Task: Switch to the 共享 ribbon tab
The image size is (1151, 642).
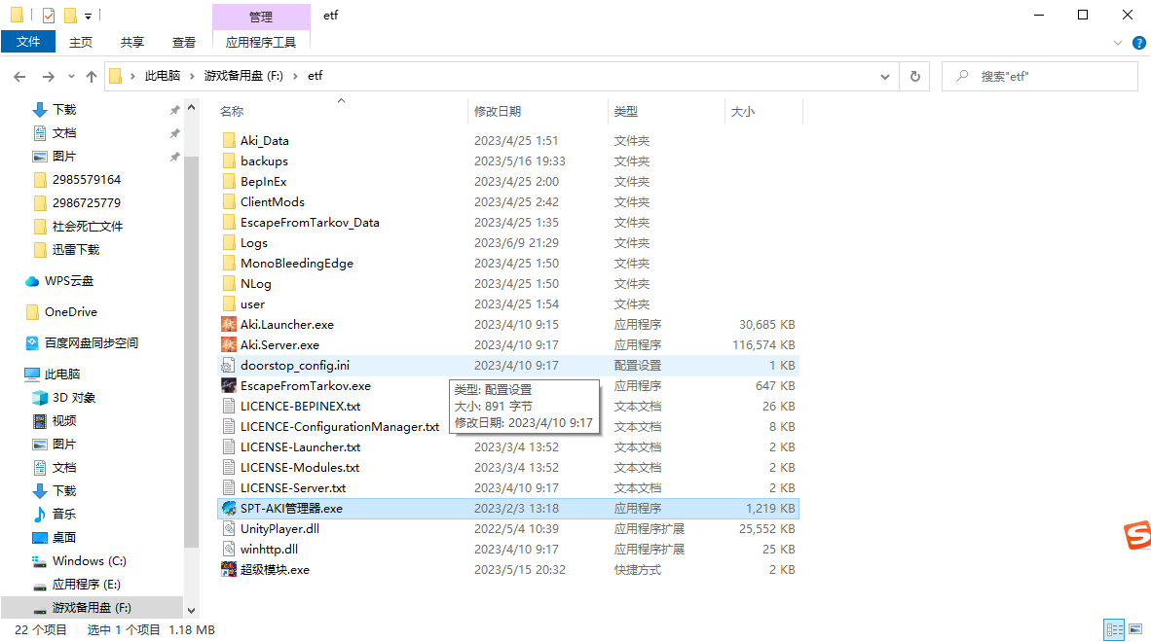Action: click(x=132, y=43)
